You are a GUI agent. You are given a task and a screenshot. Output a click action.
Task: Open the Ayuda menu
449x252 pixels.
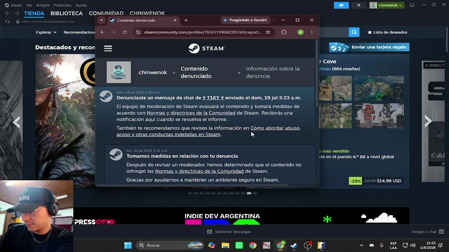point(81,5)
